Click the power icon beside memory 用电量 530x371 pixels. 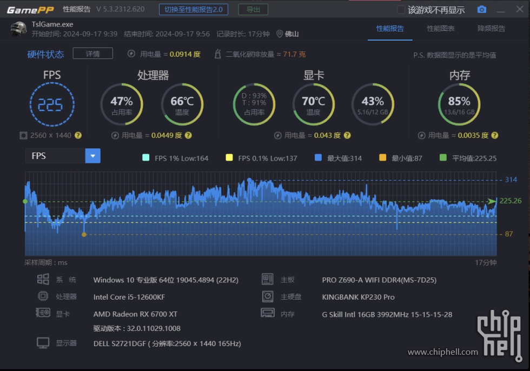tap(421, 136)
